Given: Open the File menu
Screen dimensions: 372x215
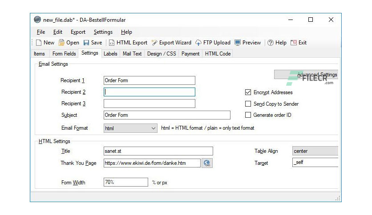Looking at the screenshot, I should click(x=41, y=32).
